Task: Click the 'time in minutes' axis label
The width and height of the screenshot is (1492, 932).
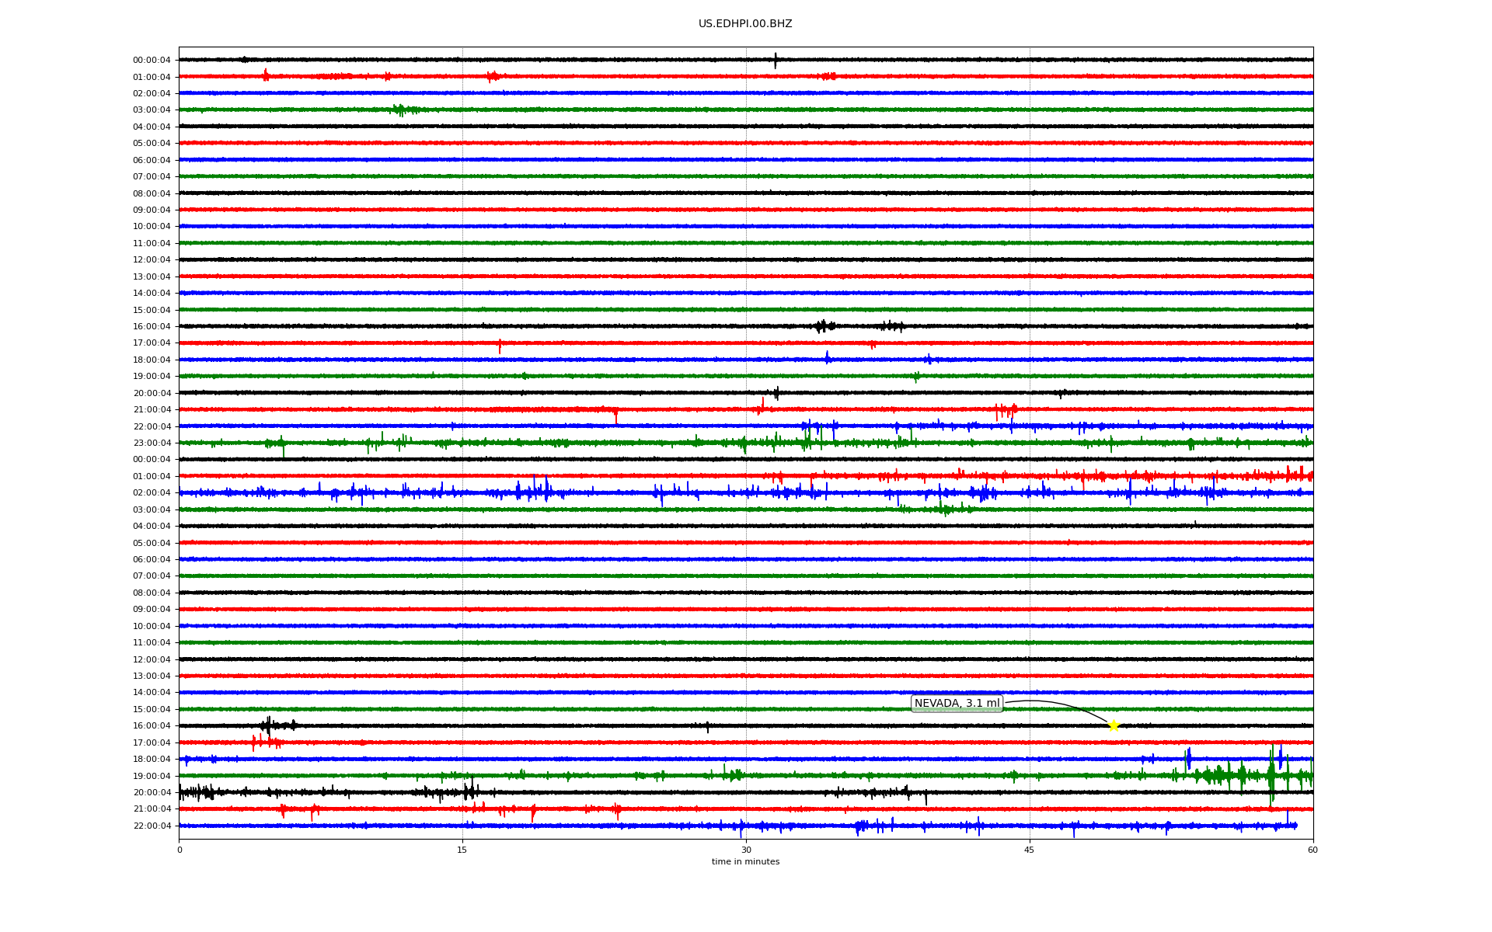Action: (744, 861)
